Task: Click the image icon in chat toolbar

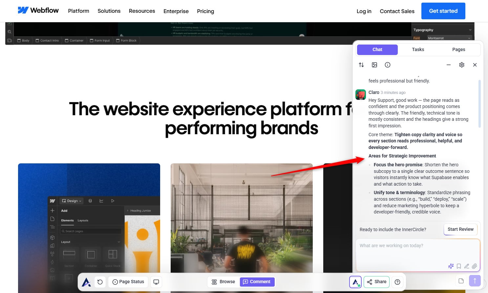Action: (x=374, y=65)
